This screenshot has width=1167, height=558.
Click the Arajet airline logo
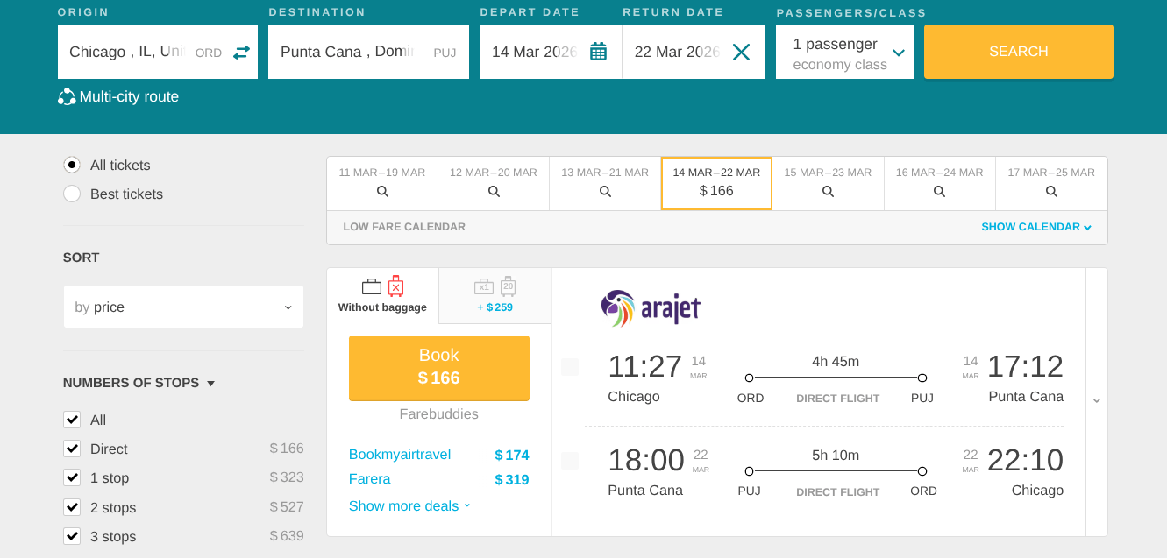click(x=651, y=308)
